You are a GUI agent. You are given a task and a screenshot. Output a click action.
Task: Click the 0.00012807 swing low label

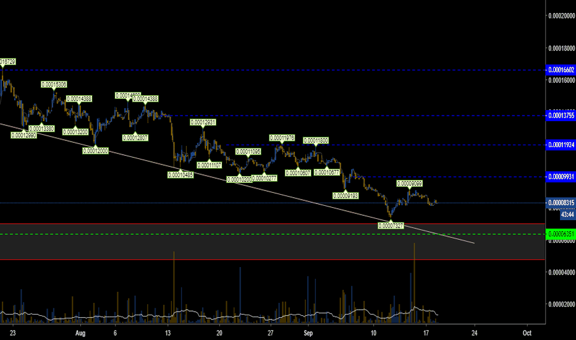tap(135, 138)
